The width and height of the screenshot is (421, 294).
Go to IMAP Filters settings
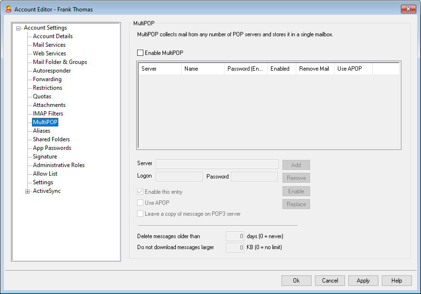(x=48, y=114)
